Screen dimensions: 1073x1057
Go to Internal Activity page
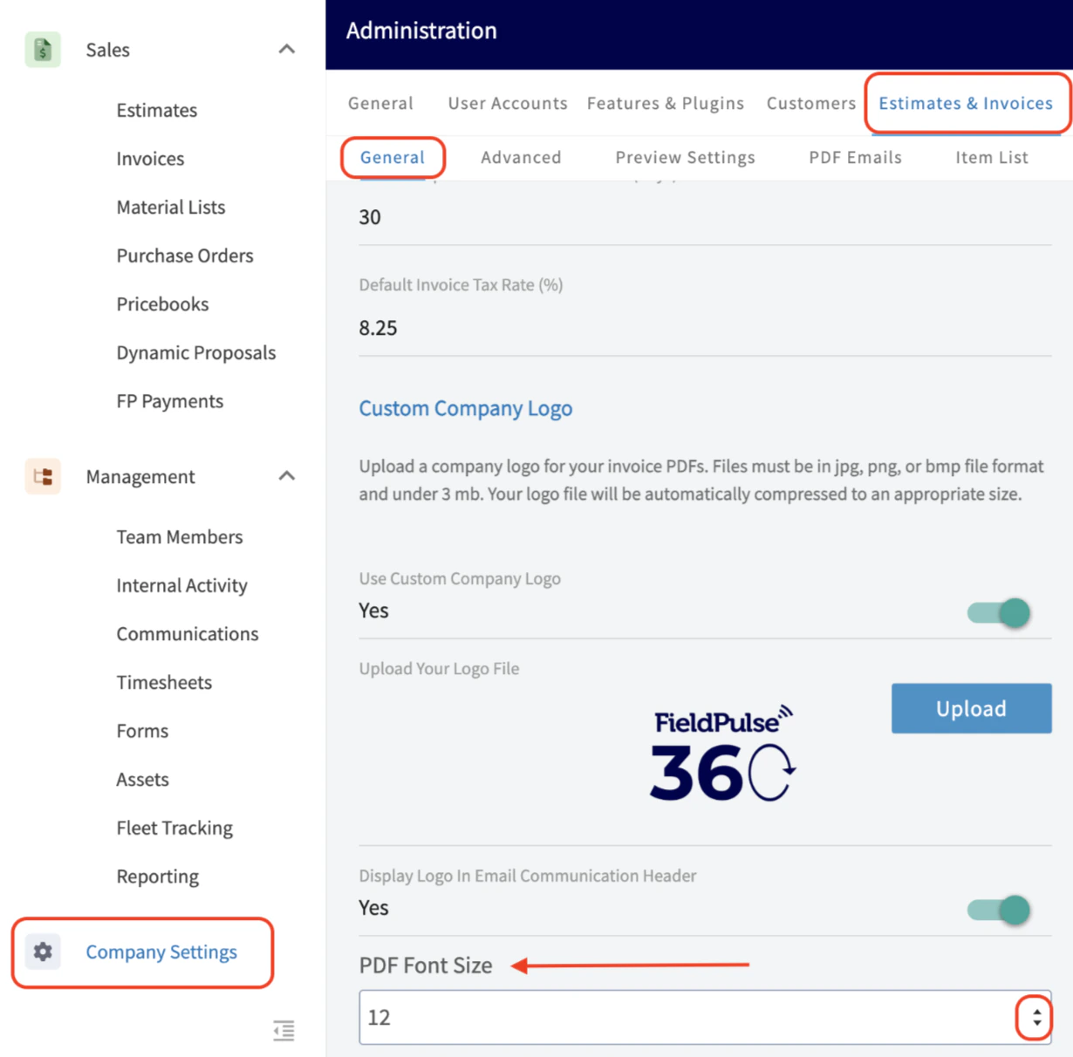pos(181,585)
